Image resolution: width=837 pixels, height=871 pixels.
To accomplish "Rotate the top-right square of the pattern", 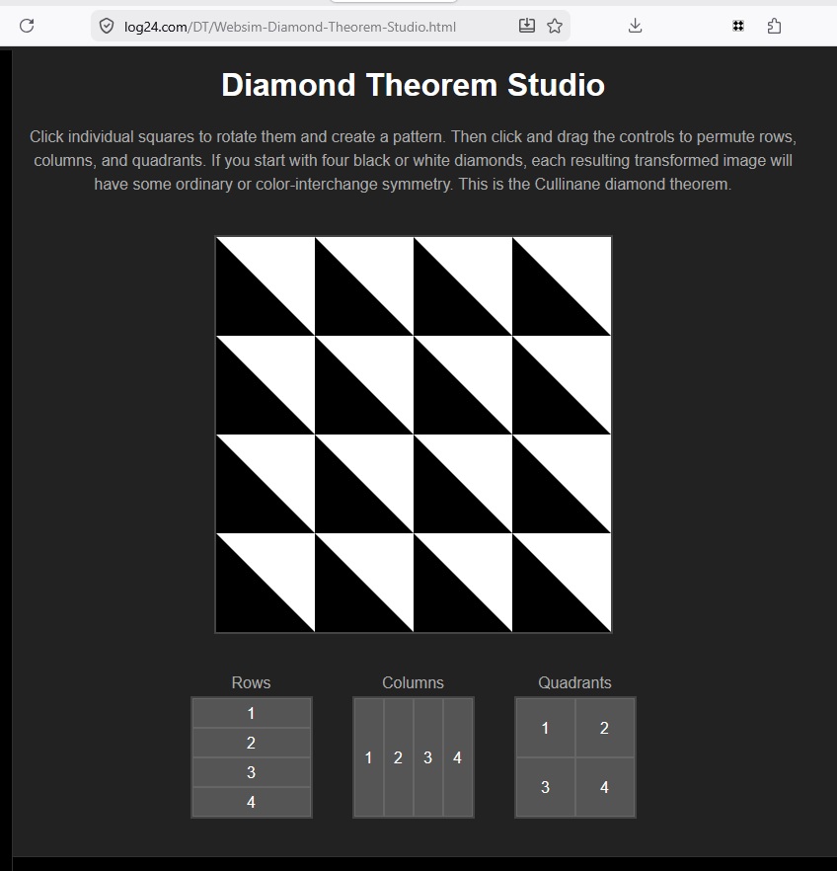I will tap(562, 286).
